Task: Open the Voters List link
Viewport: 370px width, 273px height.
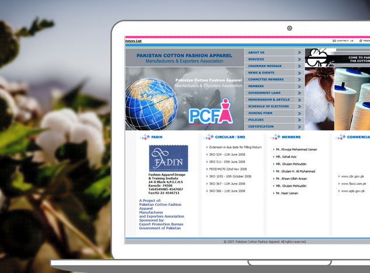Action: coord(133,41)
